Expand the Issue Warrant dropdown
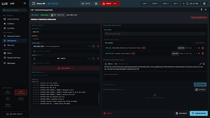 click(66, 68)
